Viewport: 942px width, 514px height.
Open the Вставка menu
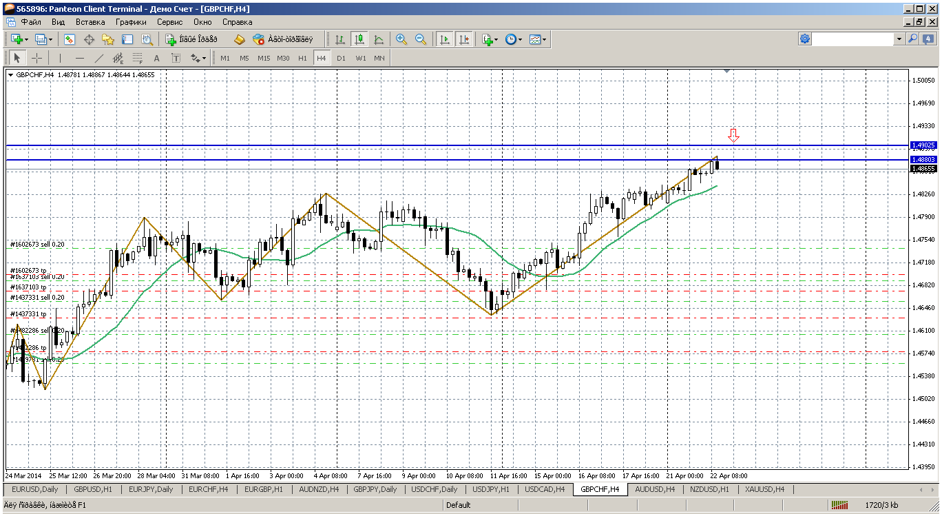click(x=90, y=22)
